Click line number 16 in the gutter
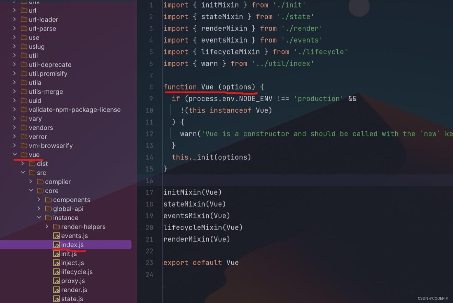Image resolution: width=453 pixels, height=303 pixels. pos(149,180)
